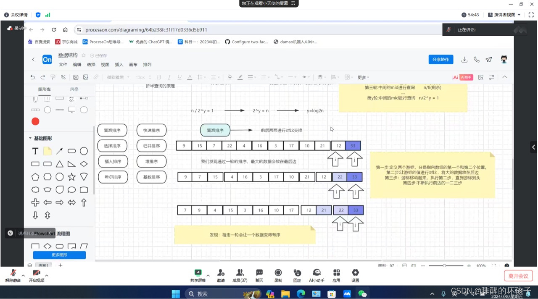Select the Text shape tool
This screenshot has width=538, height=299.
click(35, 151)
